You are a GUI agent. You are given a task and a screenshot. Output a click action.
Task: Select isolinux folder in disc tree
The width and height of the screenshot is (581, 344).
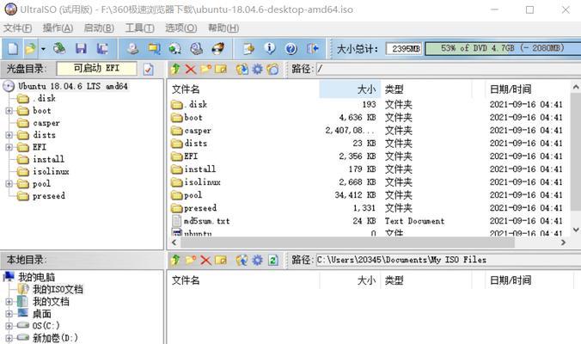pyautogui.click(x=51, y=172)
